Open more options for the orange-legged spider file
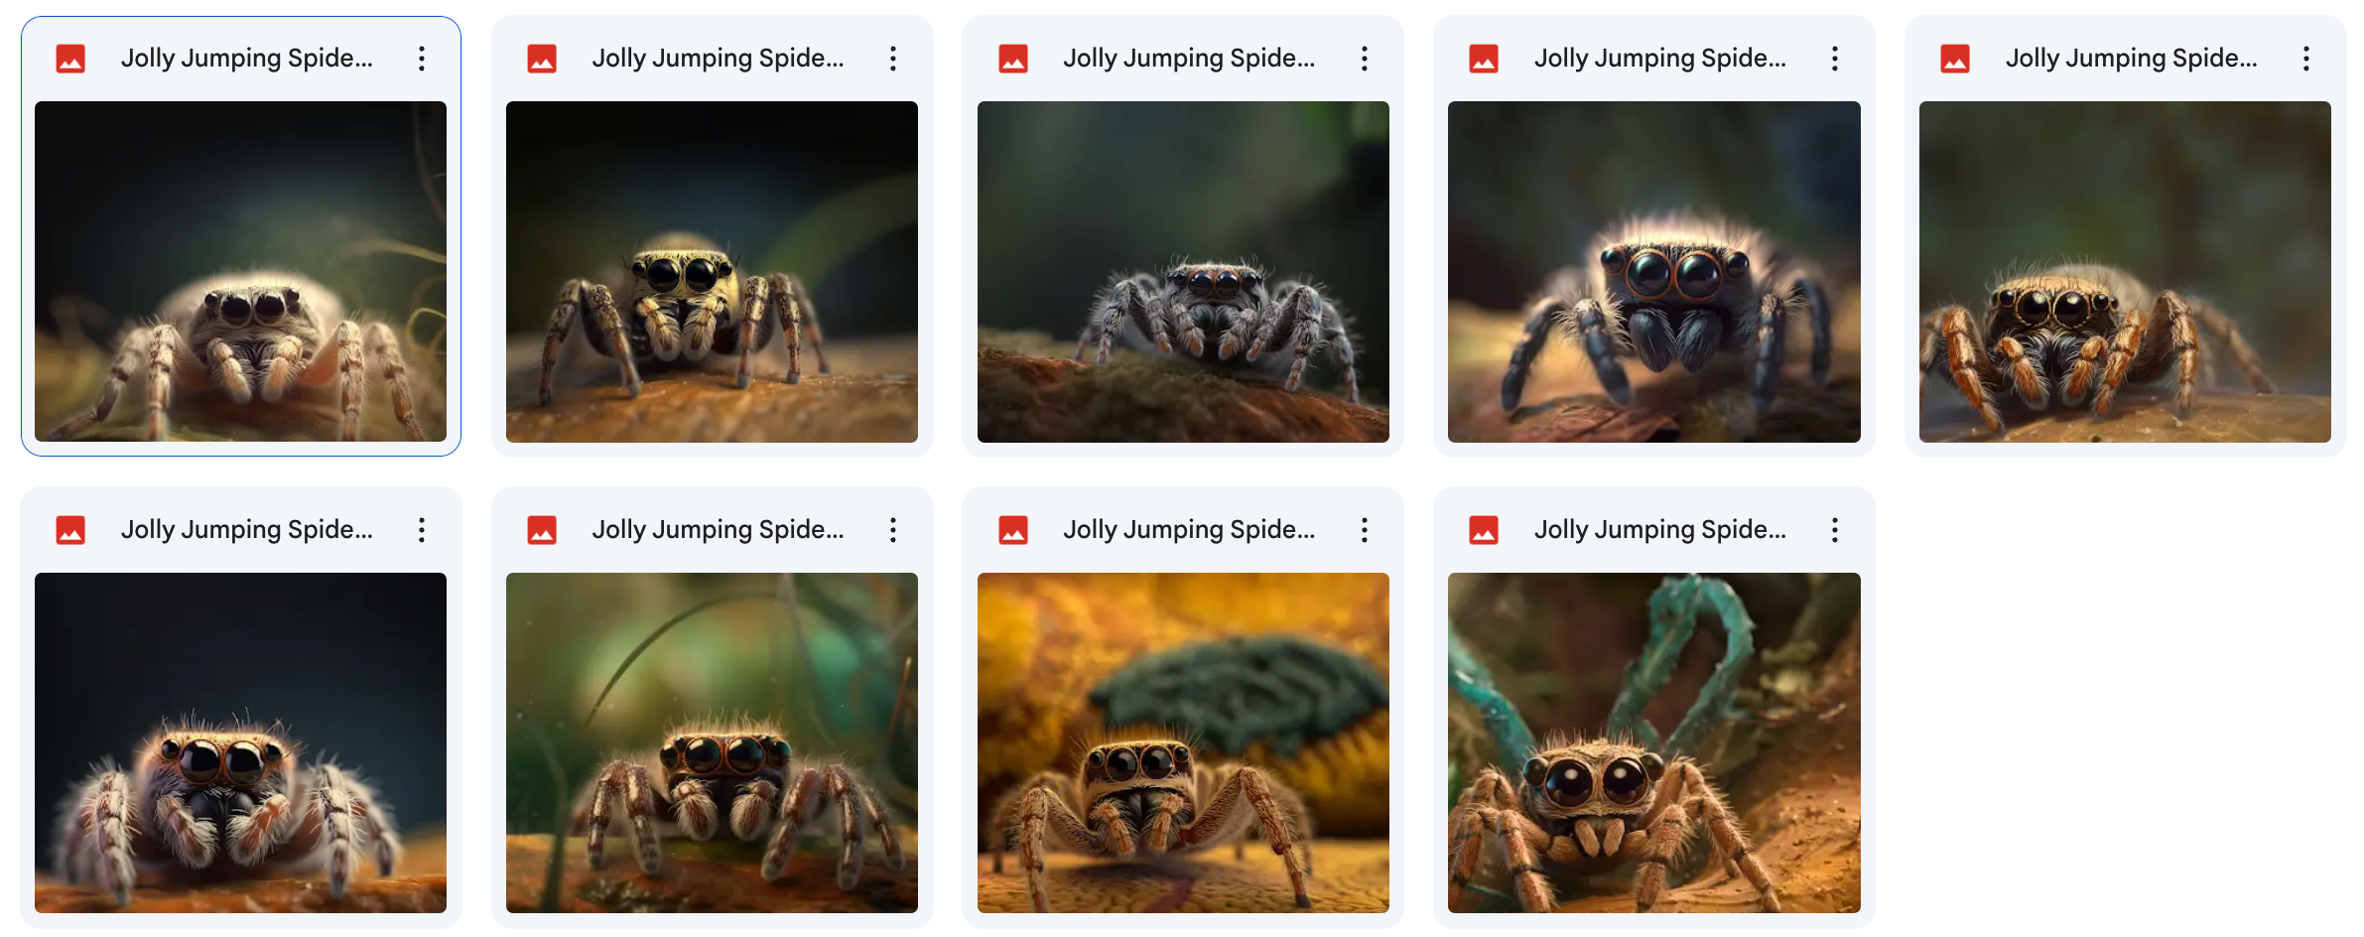2364x937 pixels. pyautogui.click(x=2306, y=59)
